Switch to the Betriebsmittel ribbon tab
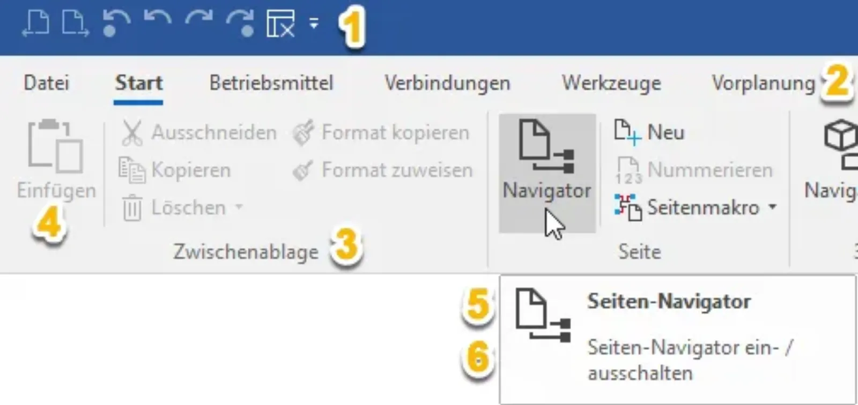 (271, 83)
